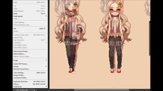
Task: Open the Preferences submenu
Action: click(x=30, y=87)
